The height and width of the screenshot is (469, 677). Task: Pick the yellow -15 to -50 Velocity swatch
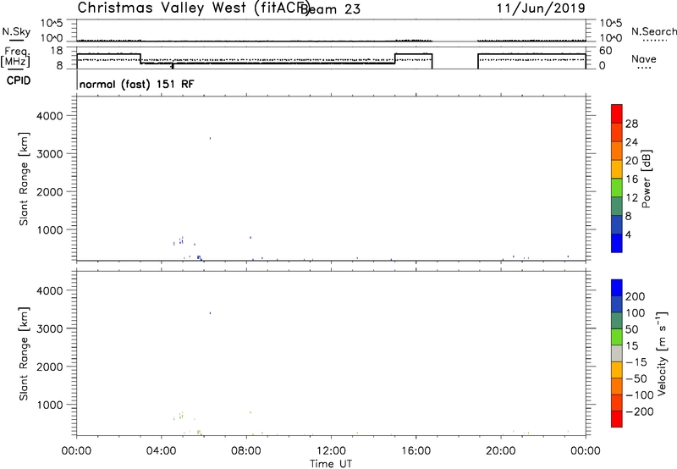[x=617, y=370]
